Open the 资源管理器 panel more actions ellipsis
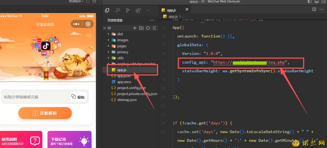 [x=152, y=20]
